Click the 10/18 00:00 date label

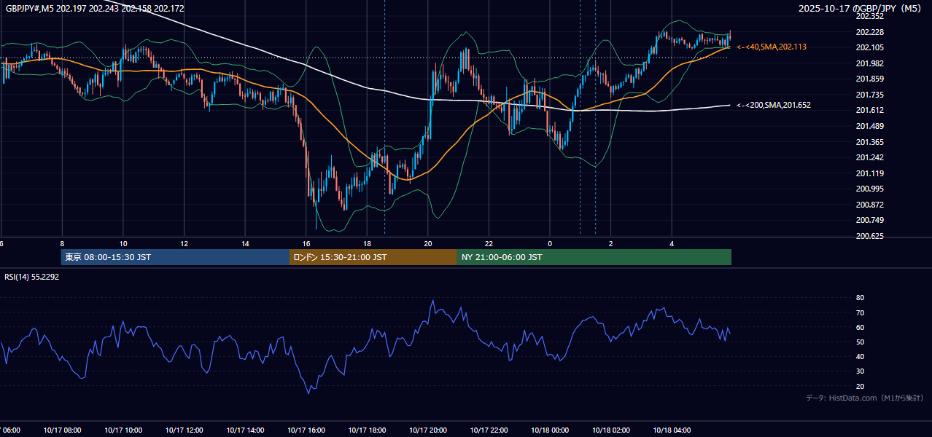(550, 430)
